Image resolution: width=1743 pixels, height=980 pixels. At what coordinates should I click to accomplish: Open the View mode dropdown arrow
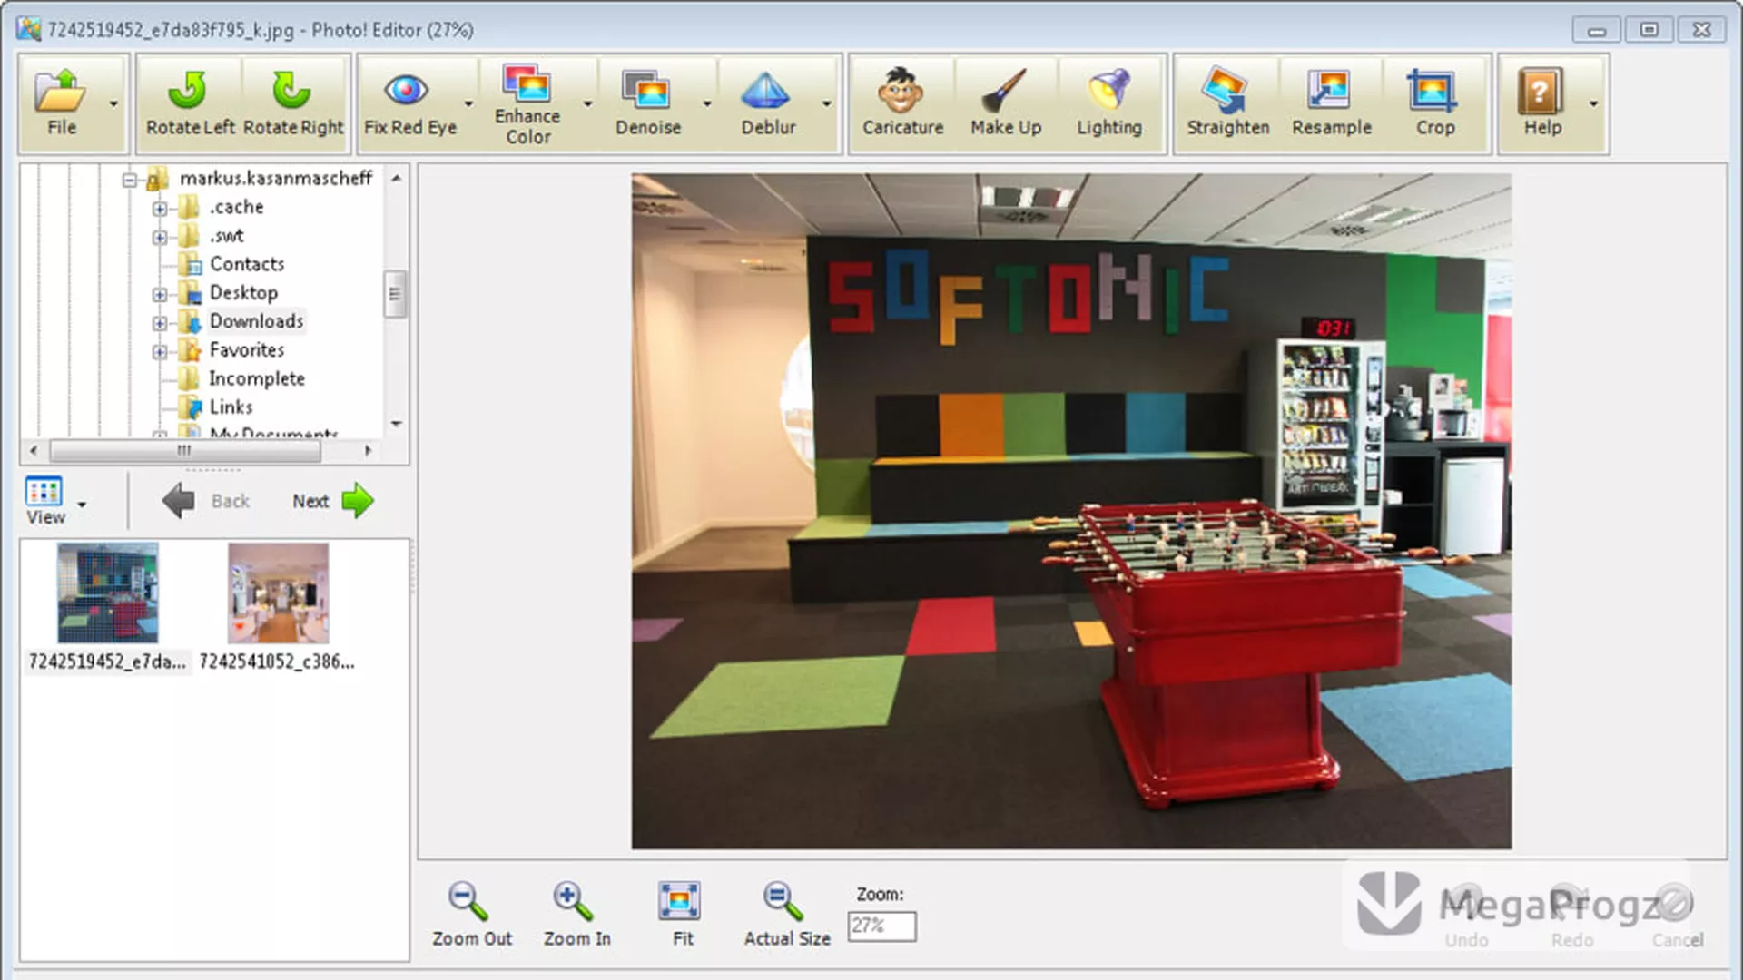pos(82,505)
